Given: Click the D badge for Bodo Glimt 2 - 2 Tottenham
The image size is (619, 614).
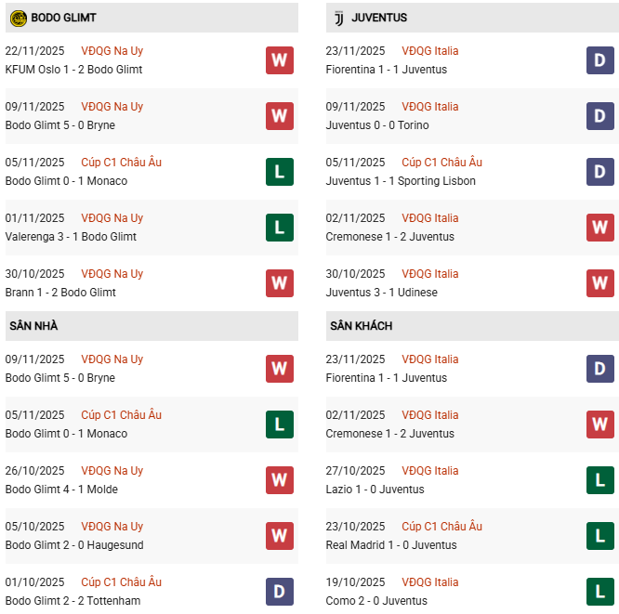Looking at the screenshot, I should click(279, 592).
